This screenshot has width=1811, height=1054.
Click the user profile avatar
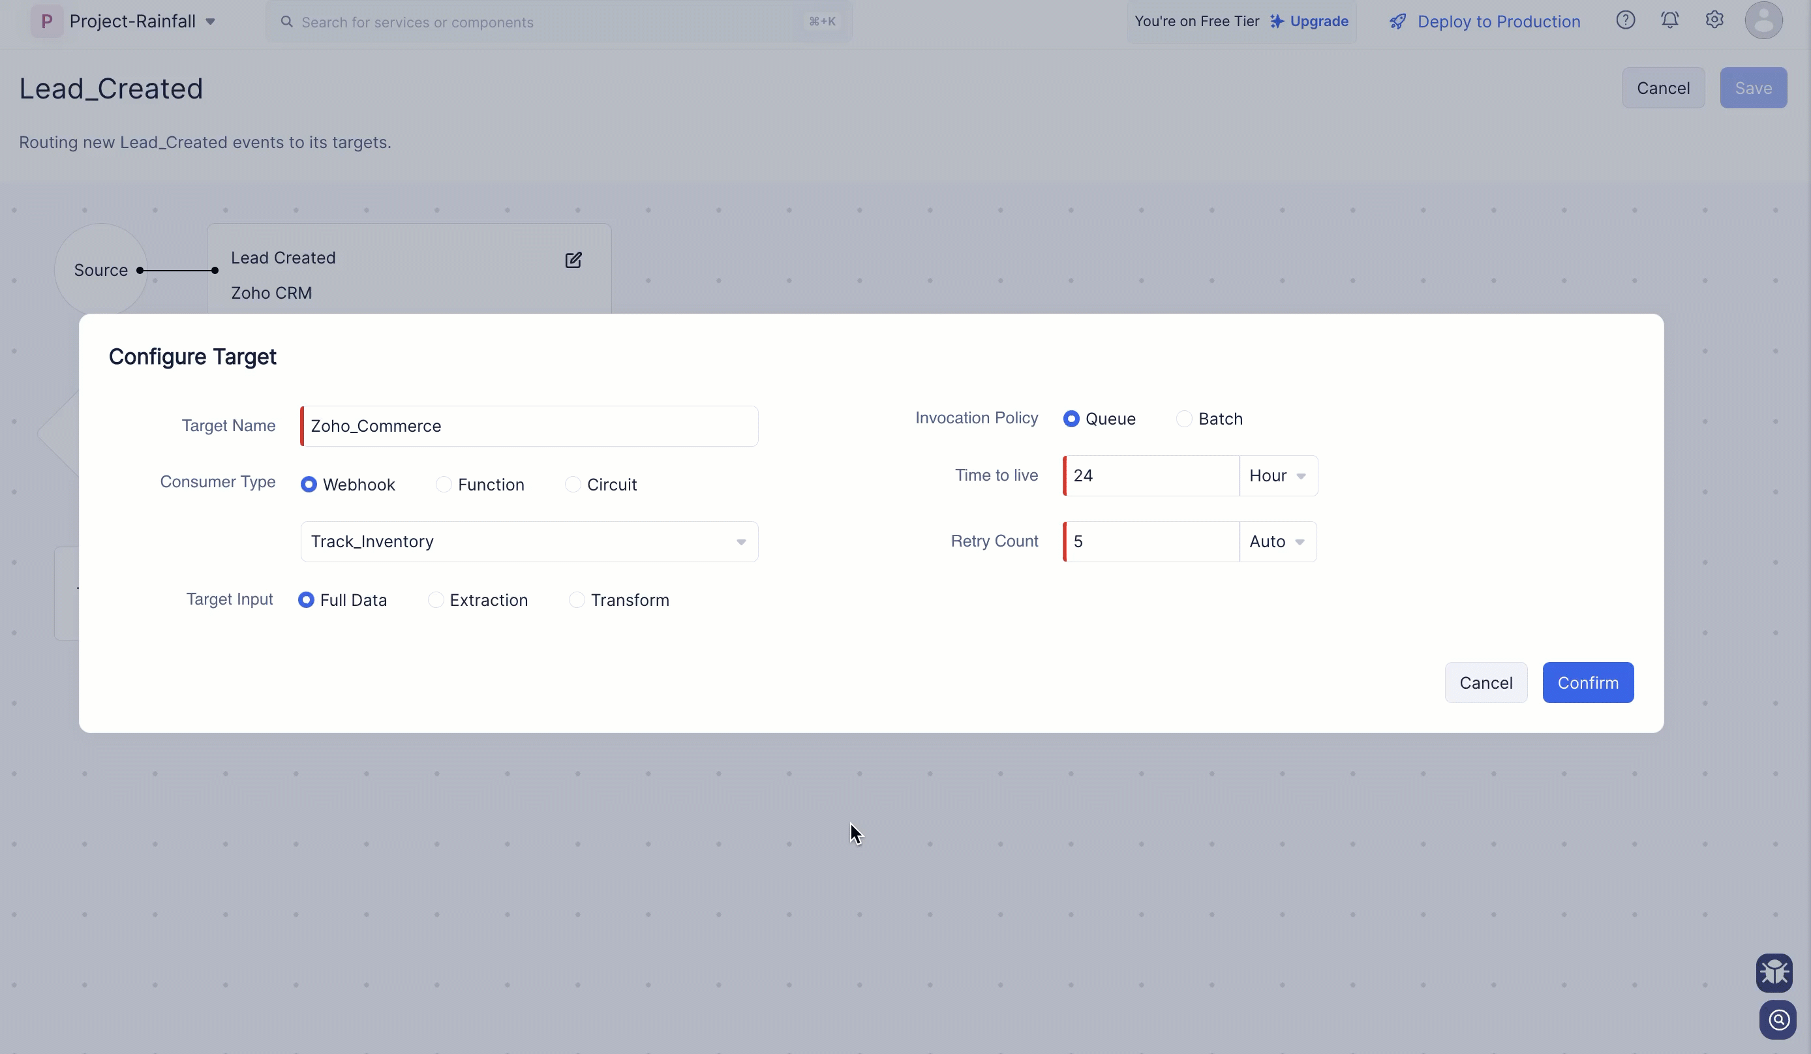(1763, 20)
